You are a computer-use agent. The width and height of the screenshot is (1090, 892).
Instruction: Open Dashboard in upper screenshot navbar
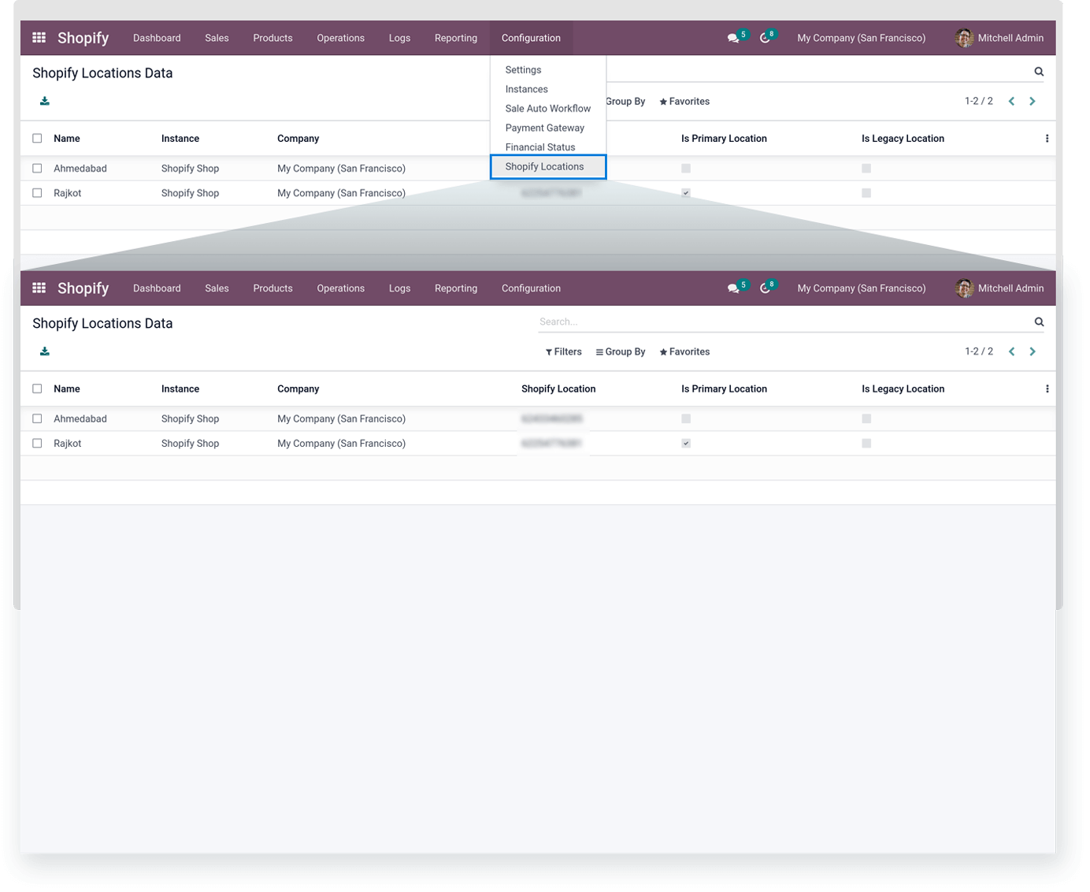(157, 38)
